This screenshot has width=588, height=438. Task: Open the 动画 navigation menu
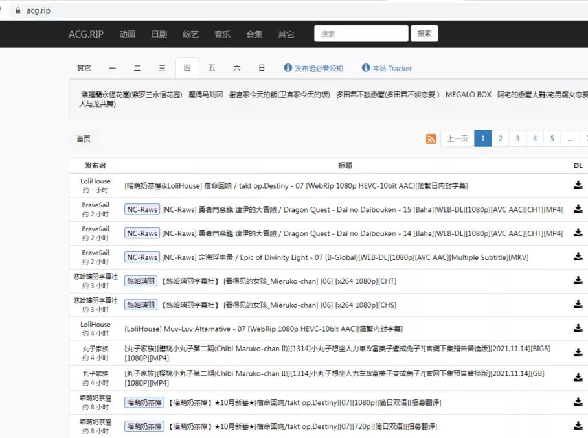click(x=127, y=34)
